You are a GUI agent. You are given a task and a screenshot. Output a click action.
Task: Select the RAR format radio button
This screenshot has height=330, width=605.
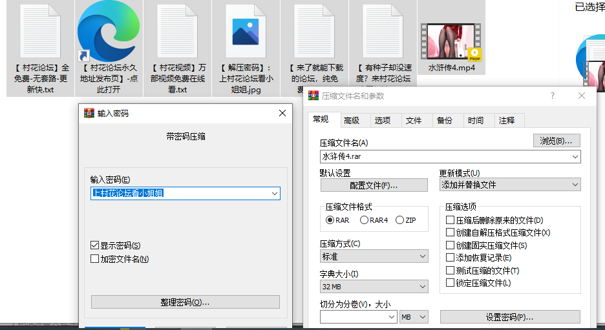click(x=330, y=220)
